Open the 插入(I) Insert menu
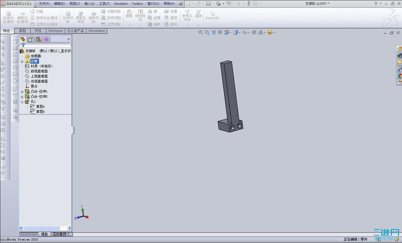 [x=89, y=4]
